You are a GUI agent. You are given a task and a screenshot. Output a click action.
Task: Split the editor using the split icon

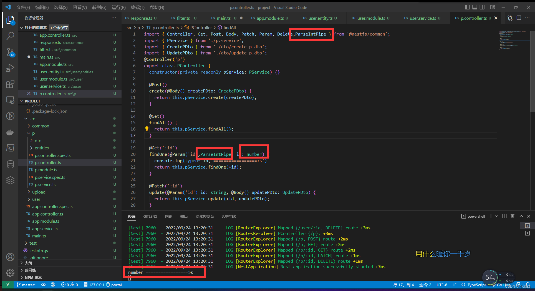click(519, 18)
